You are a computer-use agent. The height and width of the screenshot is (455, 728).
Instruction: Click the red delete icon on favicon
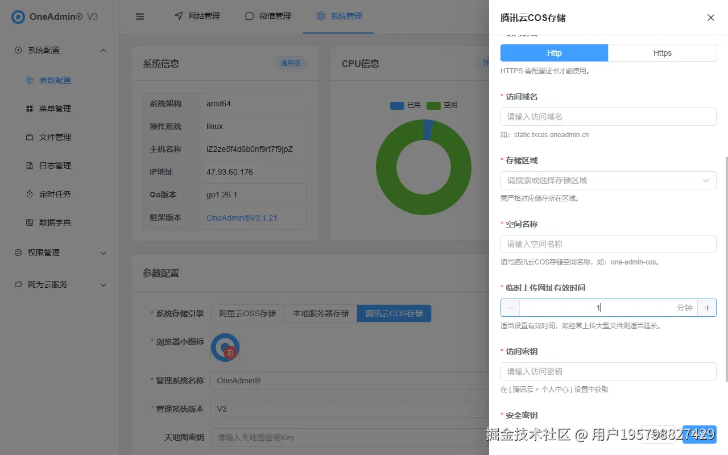[230, 353]
